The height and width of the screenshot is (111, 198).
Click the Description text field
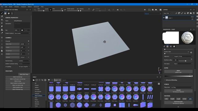click(x=22, y=25)
